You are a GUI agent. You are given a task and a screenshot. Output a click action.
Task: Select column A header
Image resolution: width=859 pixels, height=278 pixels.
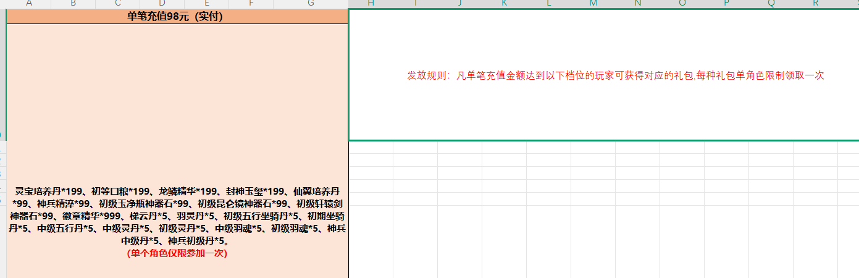pos(28,4)
